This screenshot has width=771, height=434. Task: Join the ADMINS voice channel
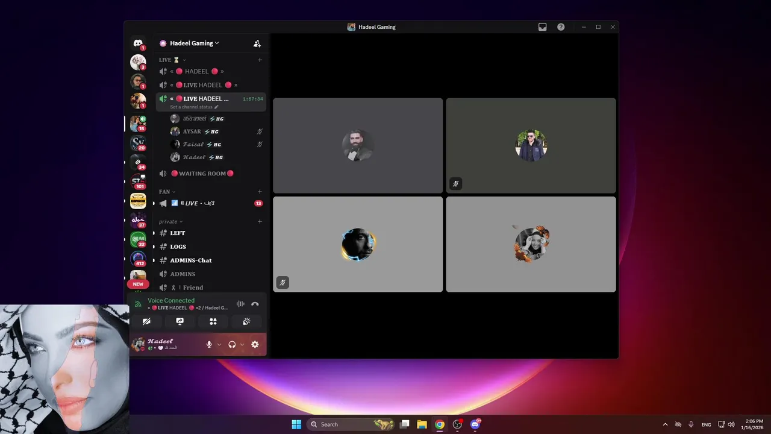pos(211,274)
